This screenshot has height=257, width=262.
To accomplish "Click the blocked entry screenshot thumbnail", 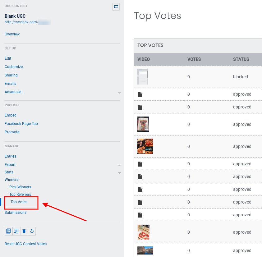I will point(142,77).
